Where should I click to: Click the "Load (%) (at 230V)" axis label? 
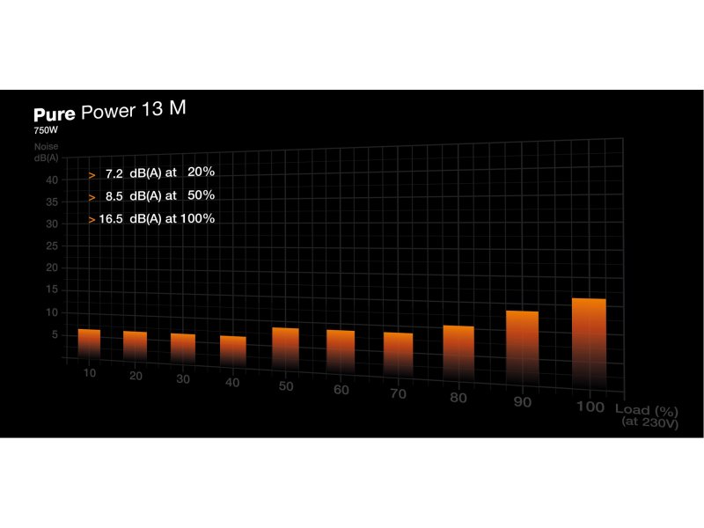point(647,416)
